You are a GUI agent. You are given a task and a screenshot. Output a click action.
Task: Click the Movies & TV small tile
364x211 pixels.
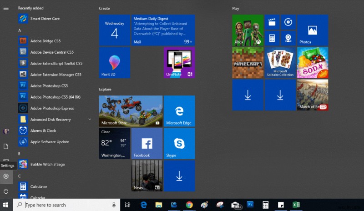(x=272, y=22)
